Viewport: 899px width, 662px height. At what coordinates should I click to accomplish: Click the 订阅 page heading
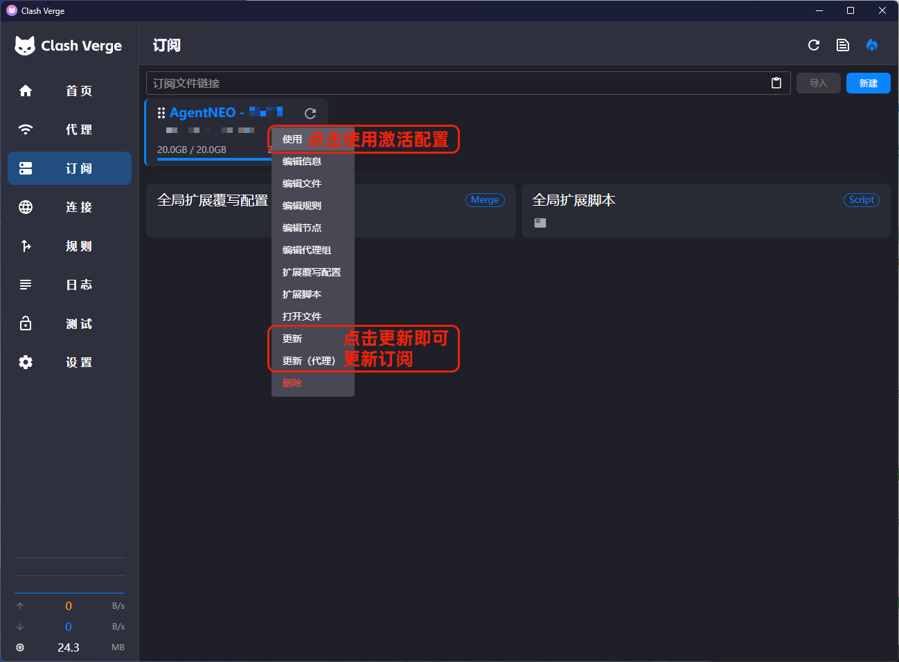167,45
